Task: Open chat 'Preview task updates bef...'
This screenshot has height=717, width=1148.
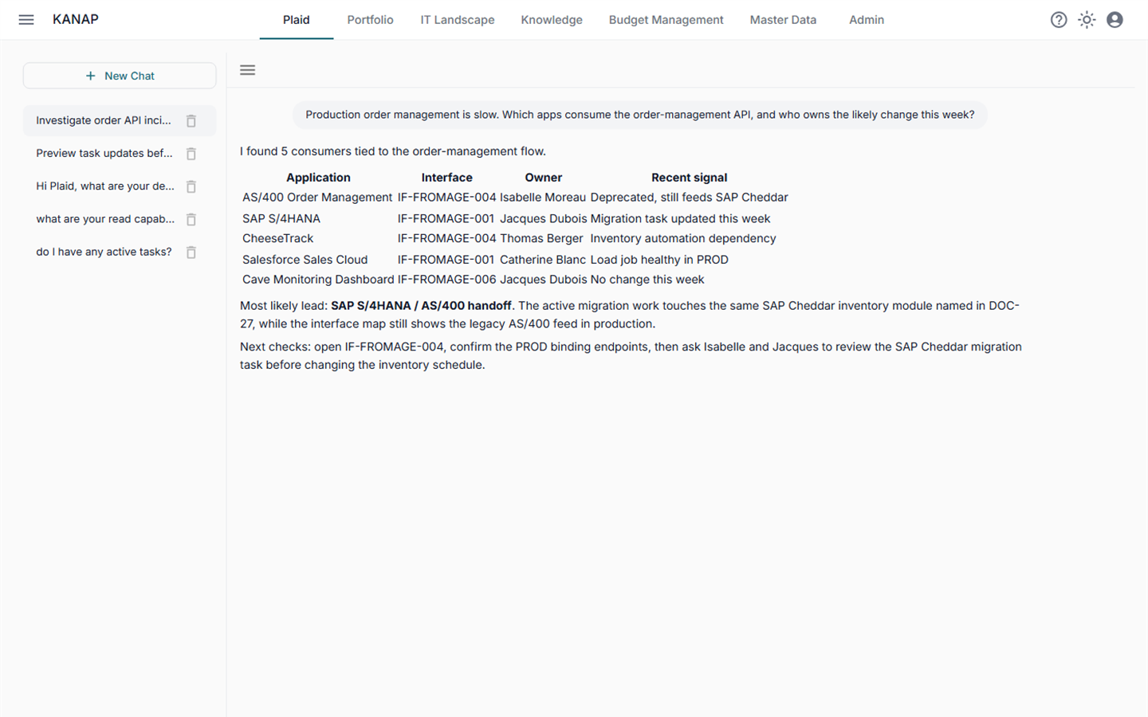Action: point(104,153)
